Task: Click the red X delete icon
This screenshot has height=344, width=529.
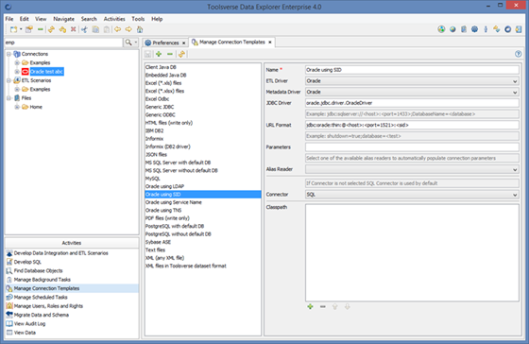Action: point(73,29)
